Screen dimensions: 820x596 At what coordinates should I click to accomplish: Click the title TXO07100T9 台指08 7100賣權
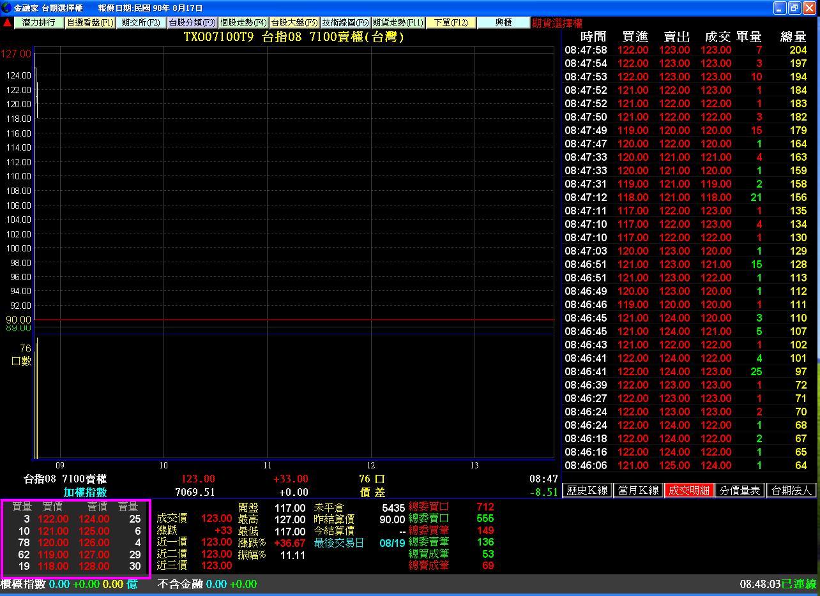[294, 37]
